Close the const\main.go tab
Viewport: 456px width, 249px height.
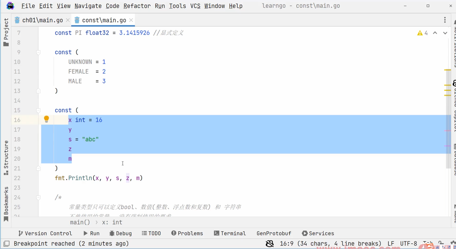pyautogui.click(x=131, y=20)
